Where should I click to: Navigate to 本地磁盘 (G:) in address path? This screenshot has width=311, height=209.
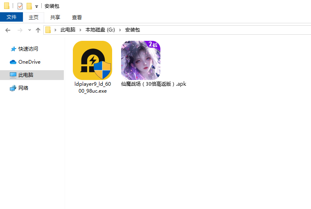pyautogui.click(x=100, y=30)
